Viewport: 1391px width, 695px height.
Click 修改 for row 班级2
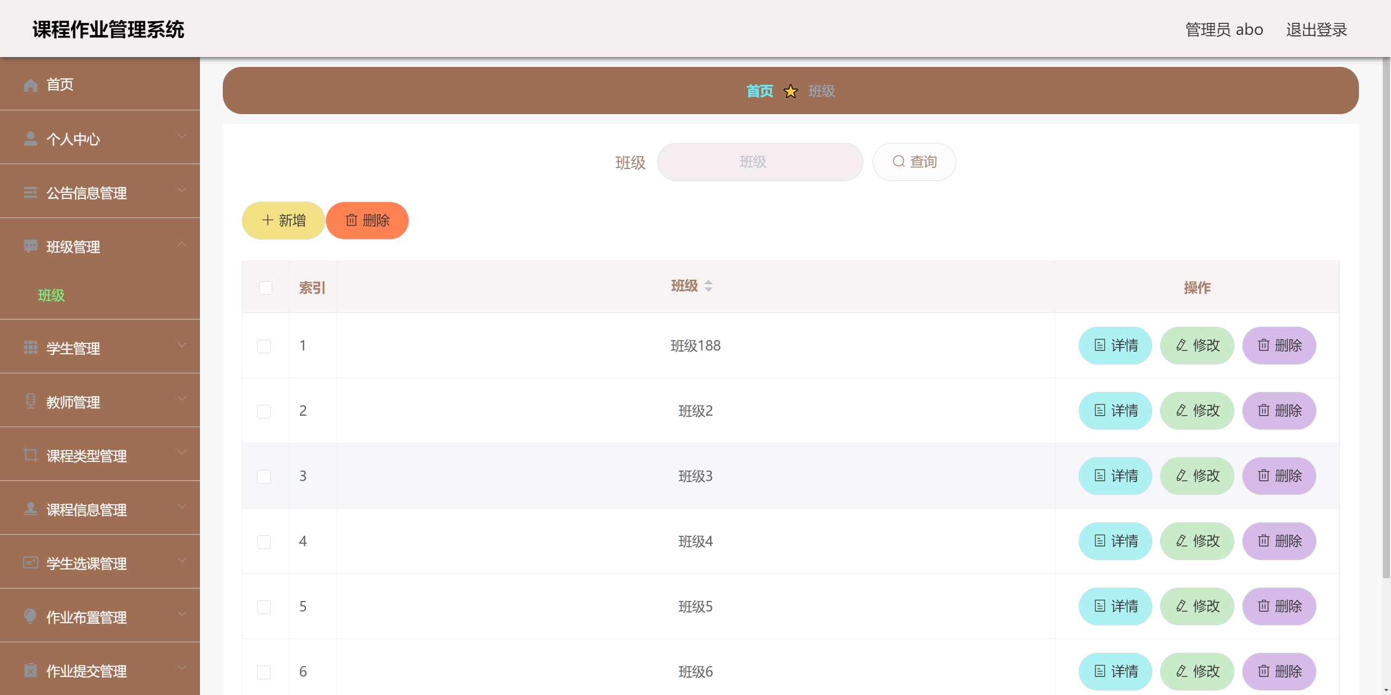point(1197,411)
